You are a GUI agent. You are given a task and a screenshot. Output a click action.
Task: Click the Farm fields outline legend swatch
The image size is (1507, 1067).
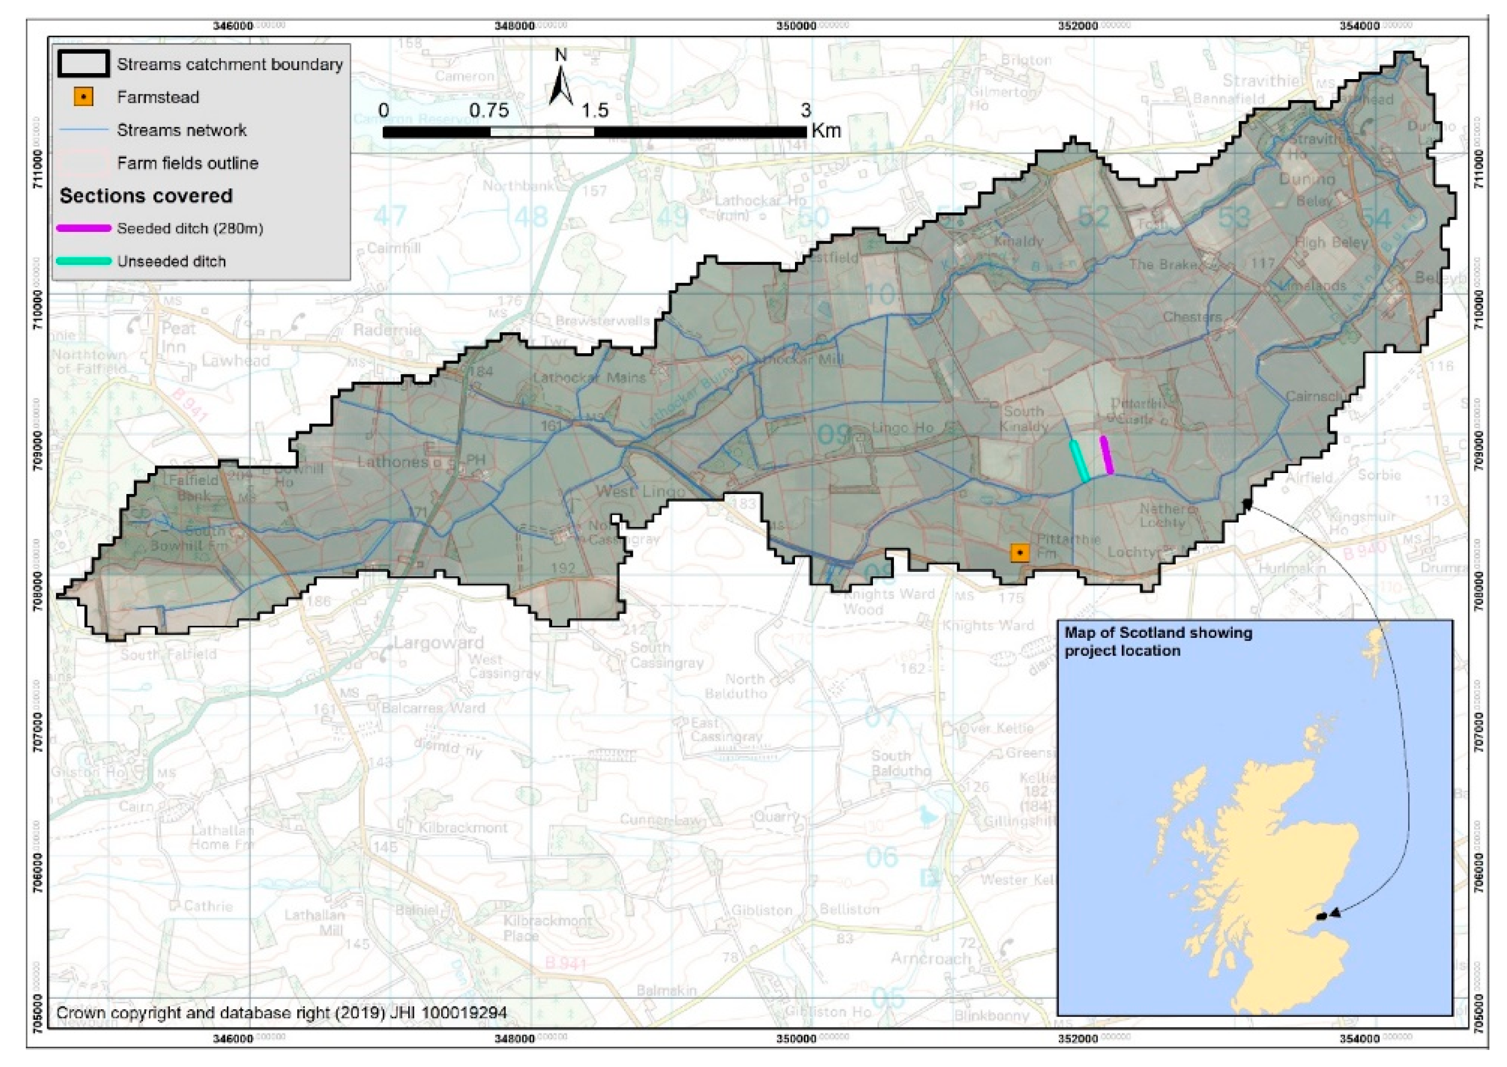coord(84,163)
